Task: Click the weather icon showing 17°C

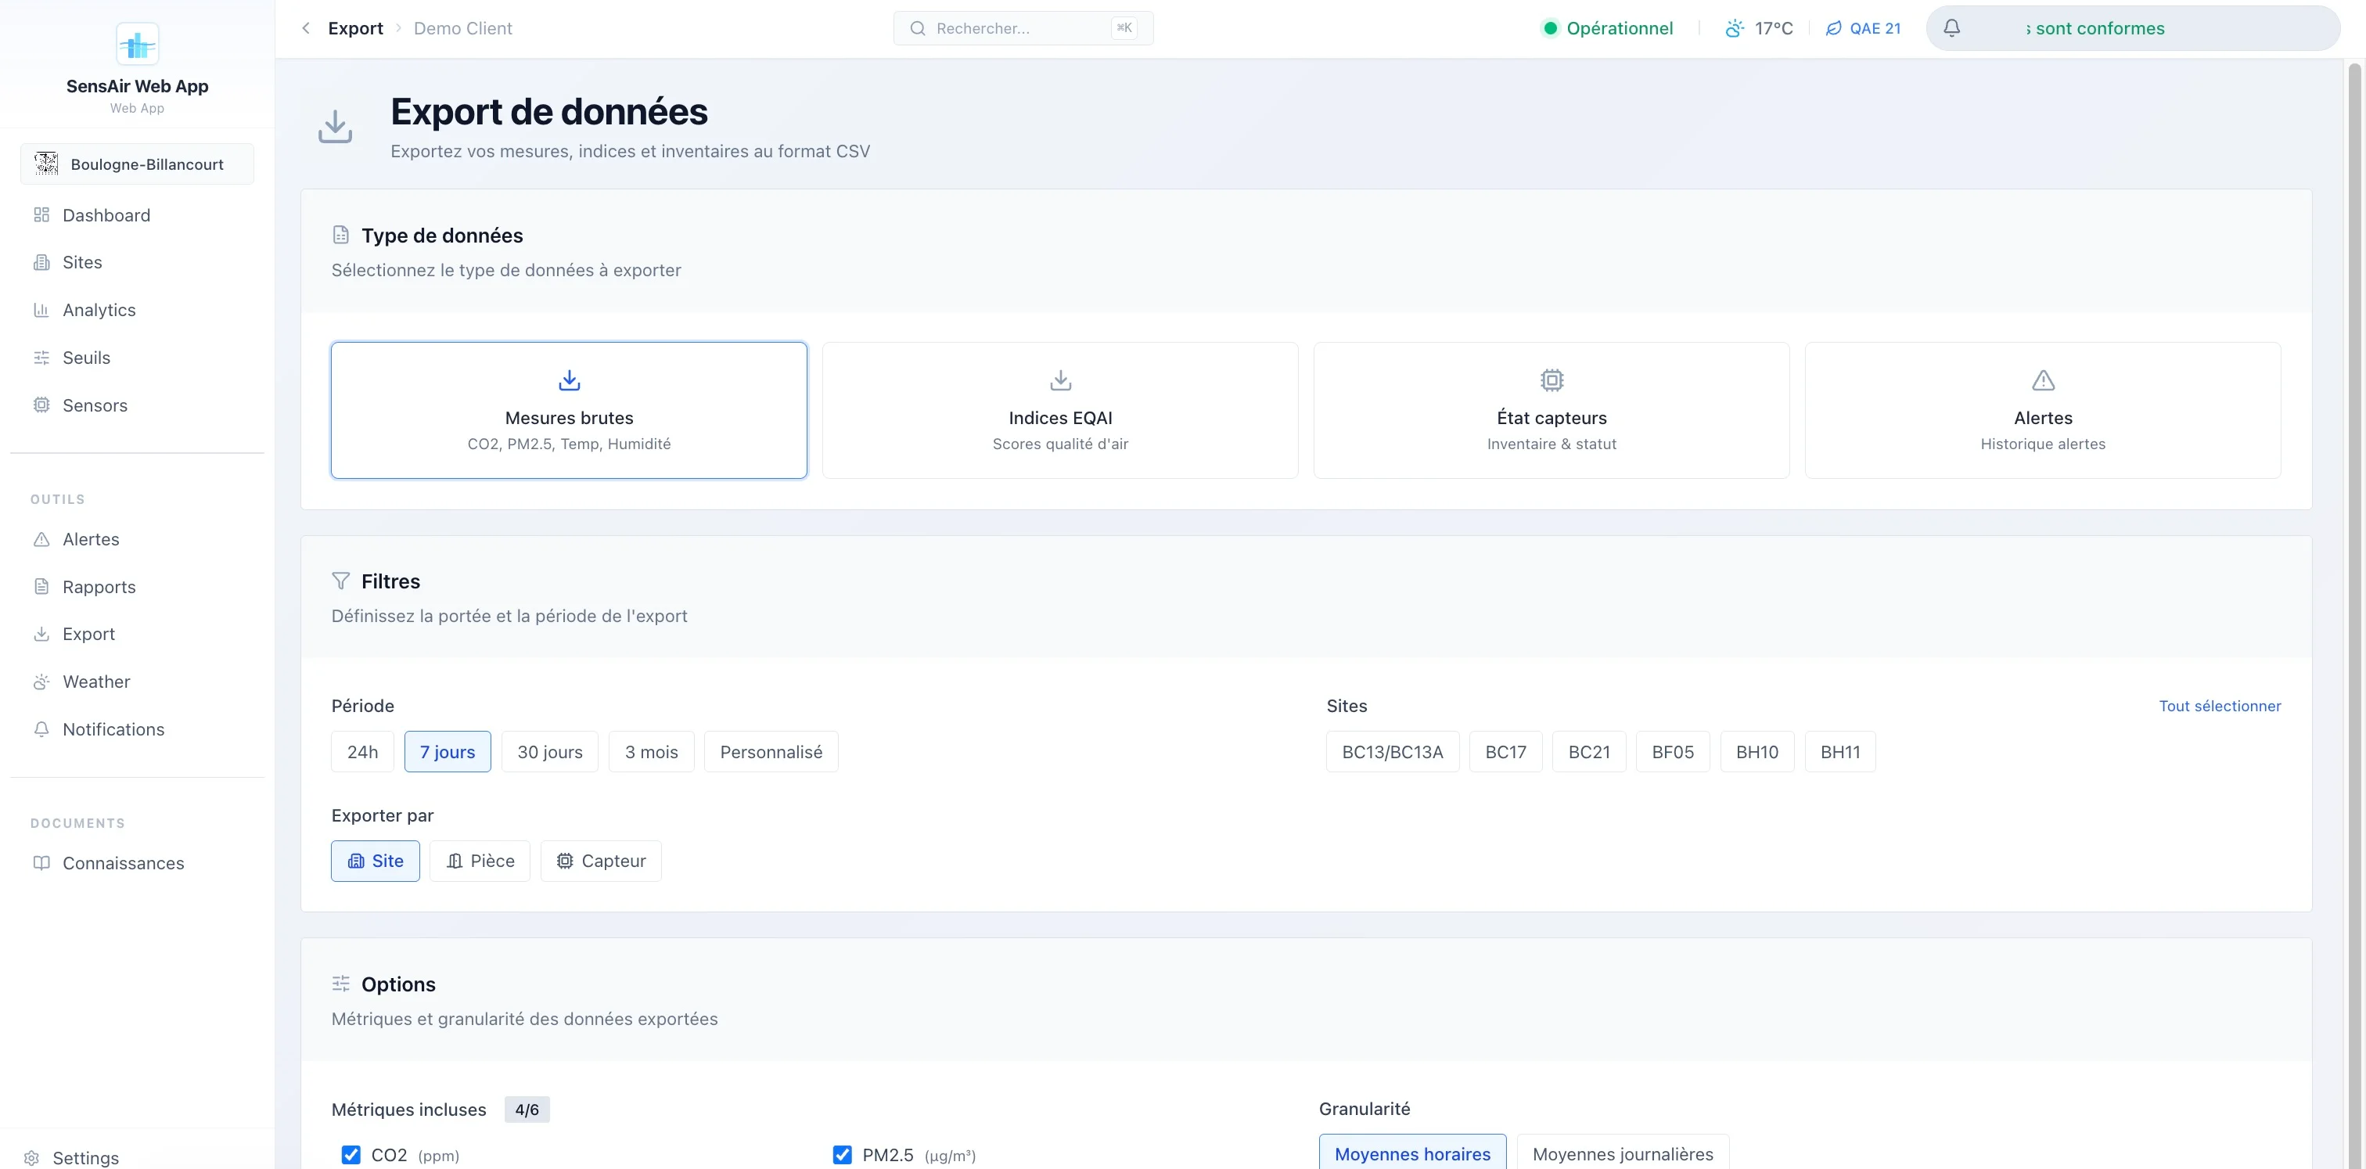Action: [1734, 28]
